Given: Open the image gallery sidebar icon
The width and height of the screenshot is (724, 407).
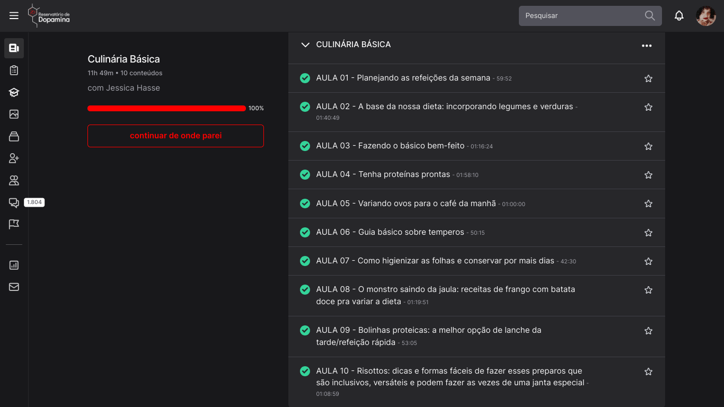Looking at the screenshot, I should 14,114.
